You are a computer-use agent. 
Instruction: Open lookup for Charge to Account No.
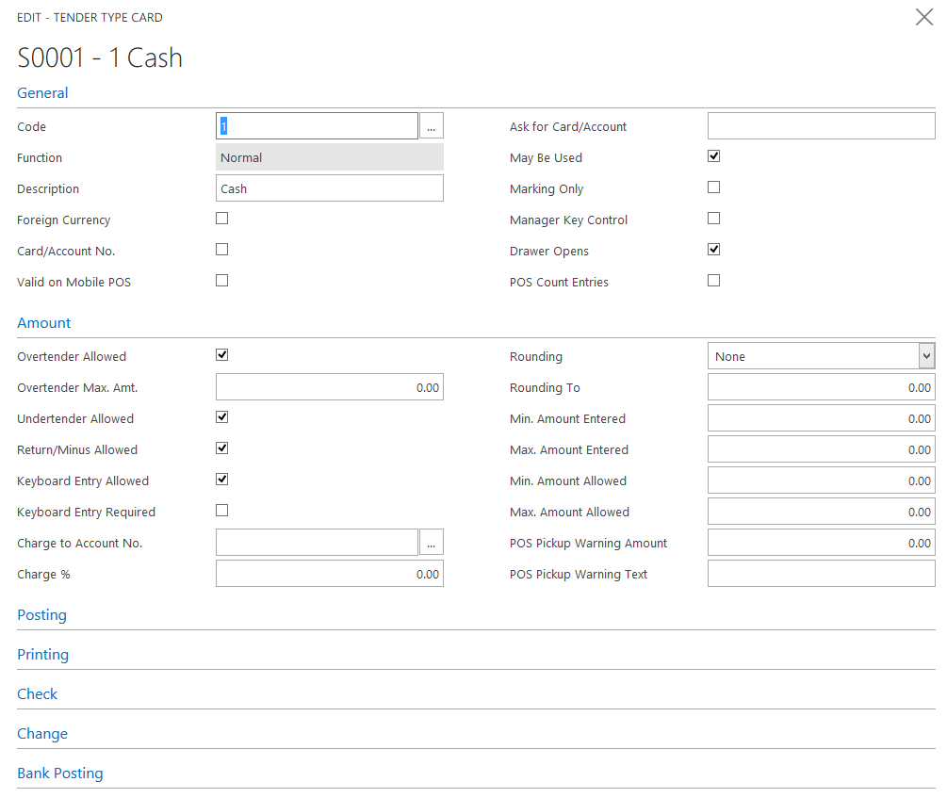[431, 543]
